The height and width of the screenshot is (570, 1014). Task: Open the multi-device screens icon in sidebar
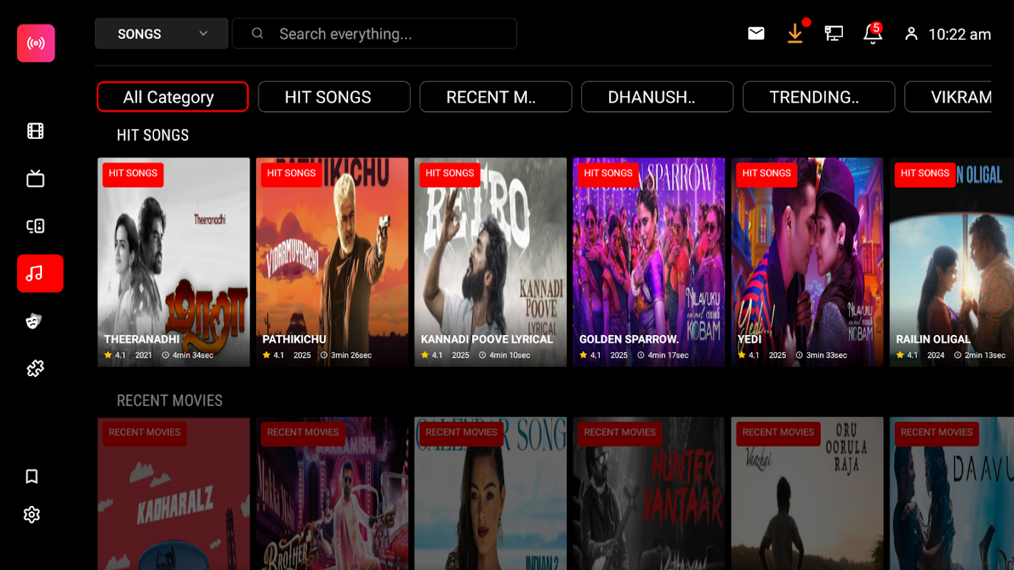(x=36, y=227)
